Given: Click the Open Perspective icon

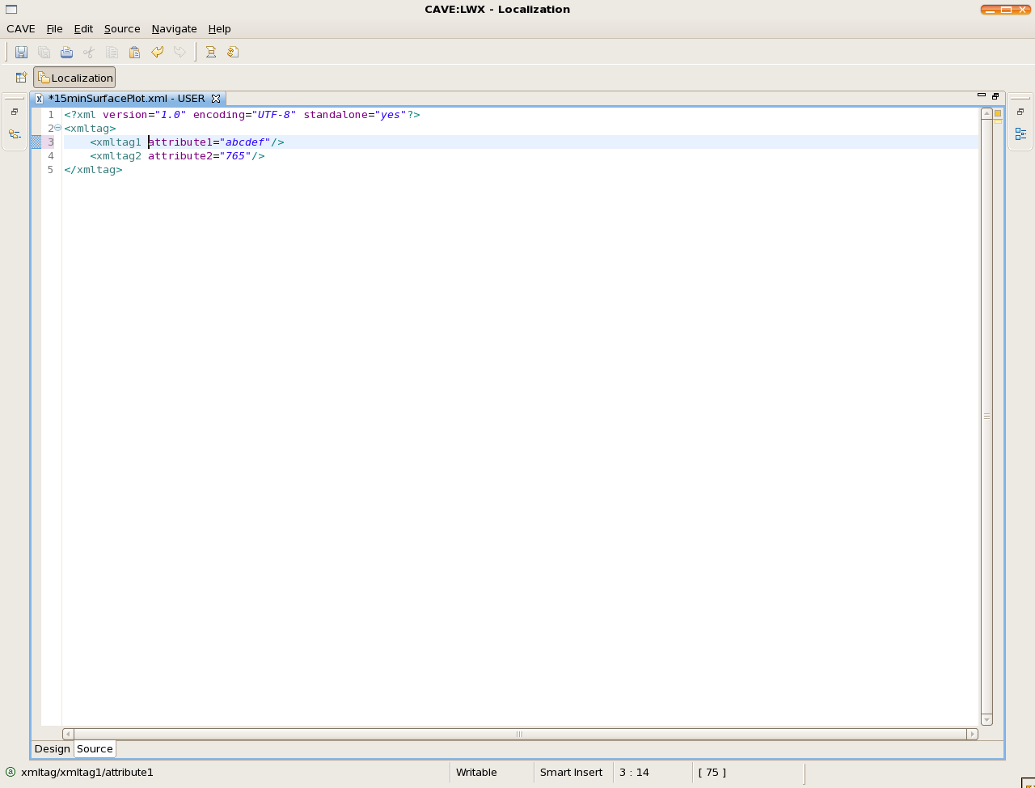Looking at the screenshot, I should coord(22,78).
